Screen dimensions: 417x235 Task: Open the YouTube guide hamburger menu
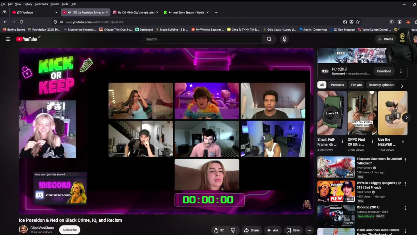pos(8,39)
